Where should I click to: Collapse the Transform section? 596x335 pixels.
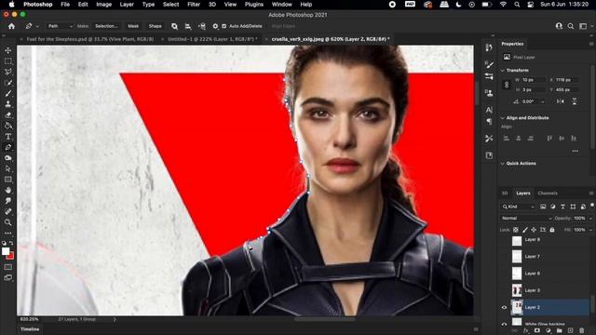click(502, 71)
